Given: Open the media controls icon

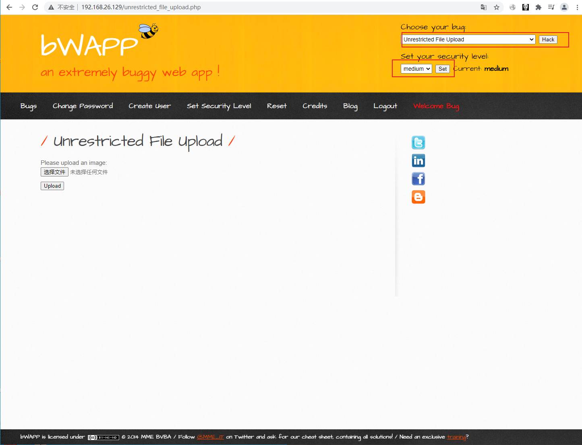Looking at the screenshot, I should [x=551, y=7].
